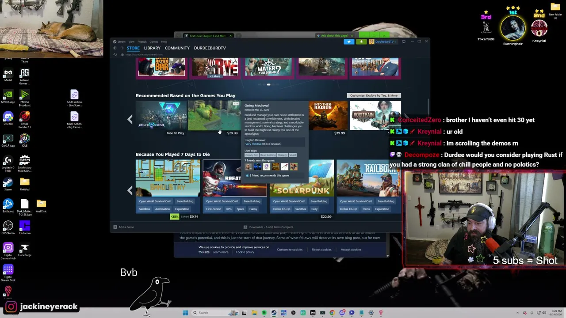Click Reject cookies in the browser

(321, 250)
